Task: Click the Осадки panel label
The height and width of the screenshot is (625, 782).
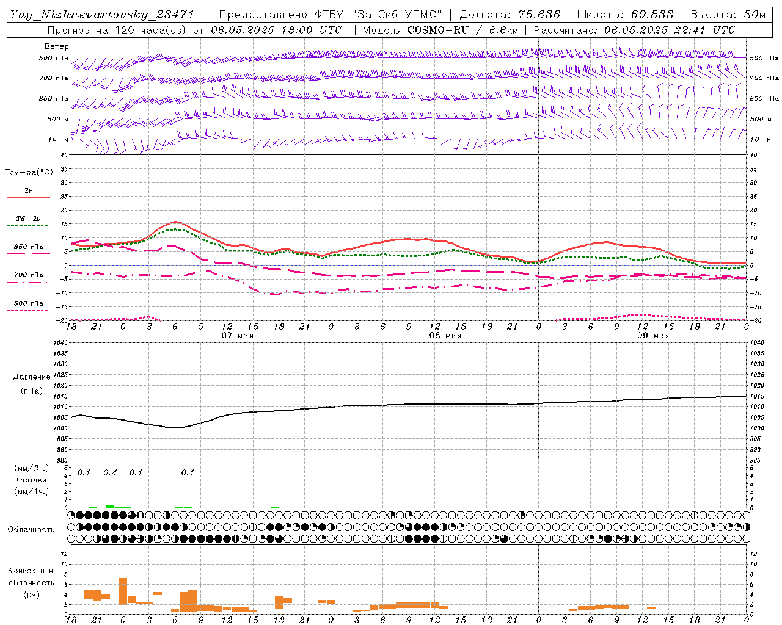Action: [x=32, y=480]
